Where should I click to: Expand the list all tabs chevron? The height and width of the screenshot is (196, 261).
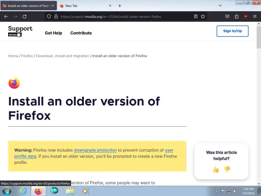point(220,6)
